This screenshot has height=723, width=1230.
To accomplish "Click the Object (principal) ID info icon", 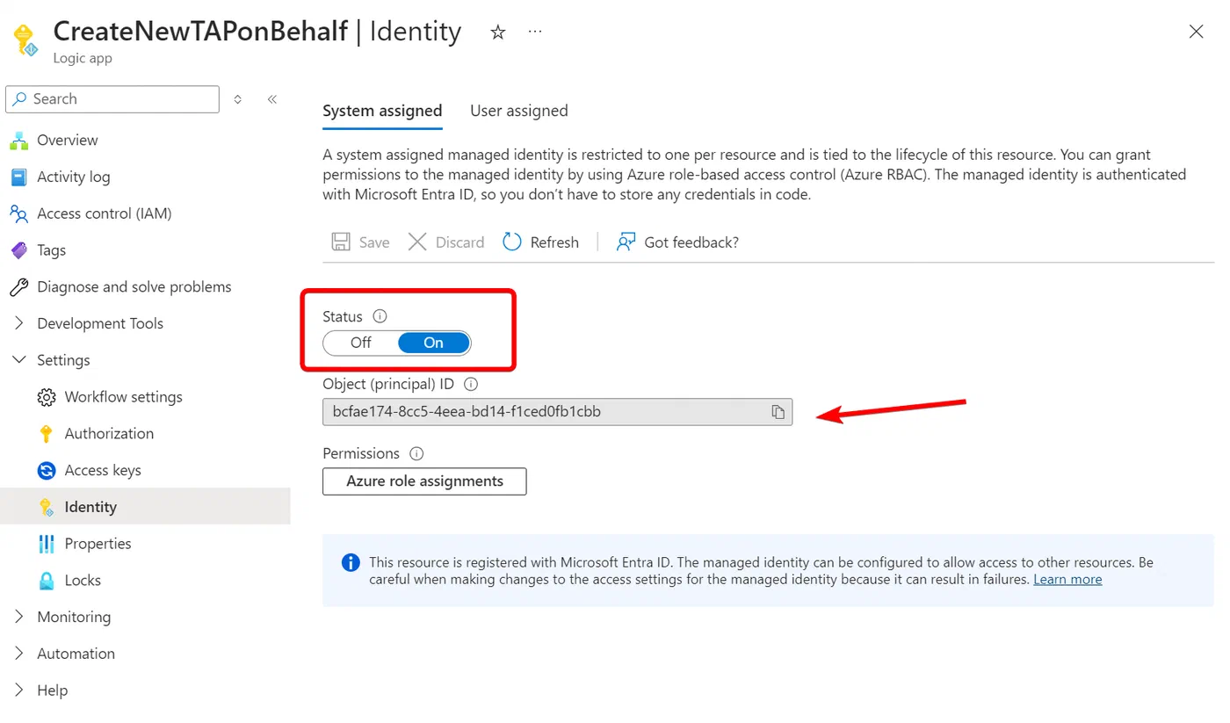I will [x=471, y=384].
